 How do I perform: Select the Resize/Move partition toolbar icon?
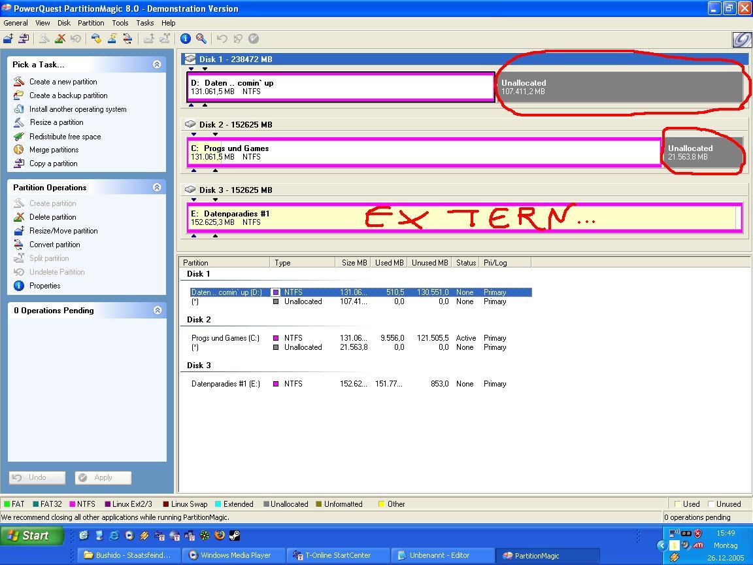(x=8, y=39)
